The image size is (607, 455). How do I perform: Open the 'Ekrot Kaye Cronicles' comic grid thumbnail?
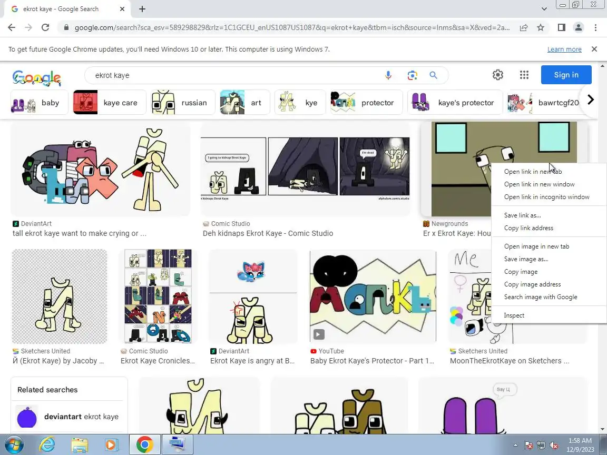158,296
